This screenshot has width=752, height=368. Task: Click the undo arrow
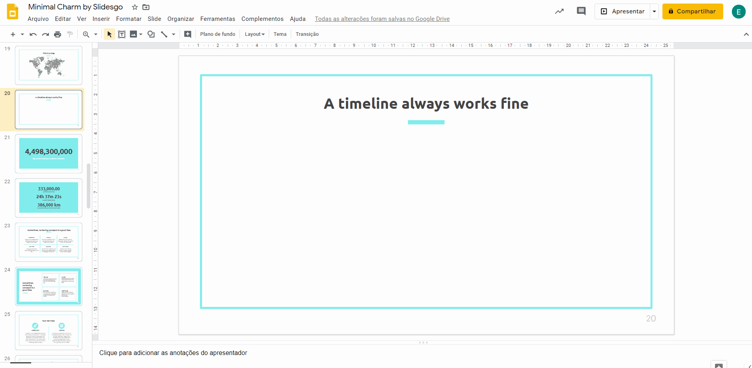[33, 34]
